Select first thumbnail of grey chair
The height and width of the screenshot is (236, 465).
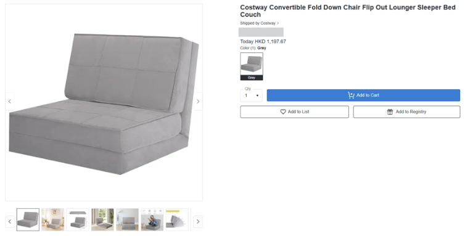point(28,219)
